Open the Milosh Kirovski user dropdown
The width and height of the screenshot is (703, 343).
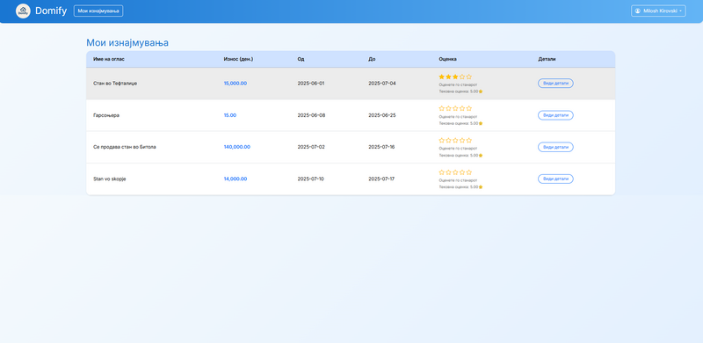coord(658,11)
